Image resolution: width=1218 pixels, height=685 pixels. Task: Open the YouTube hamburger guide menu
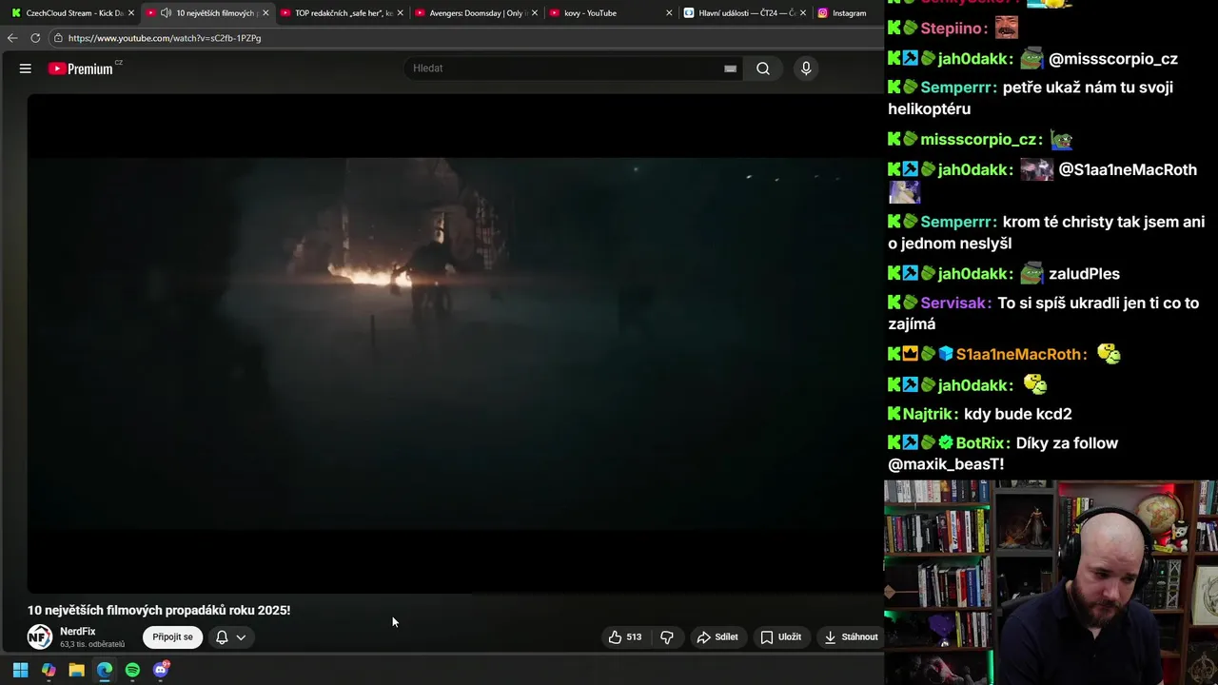tap(26, 68)
